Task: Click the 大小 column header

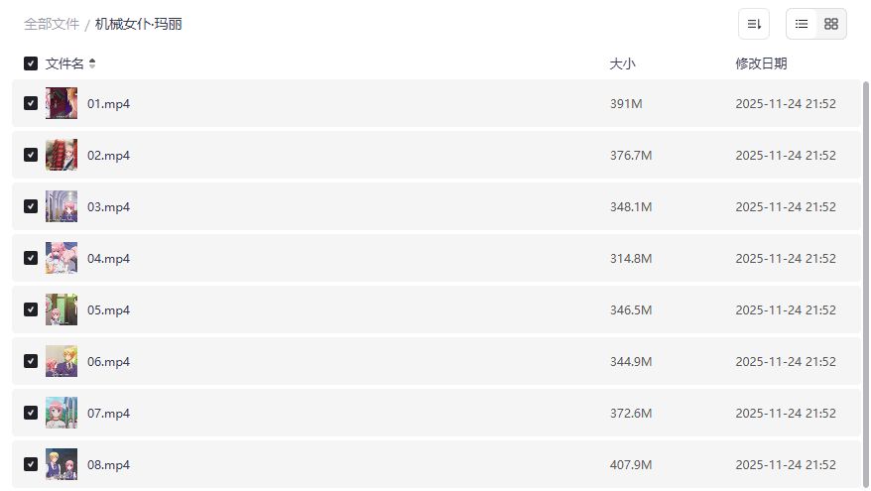Action: click(x=622, y=63)
